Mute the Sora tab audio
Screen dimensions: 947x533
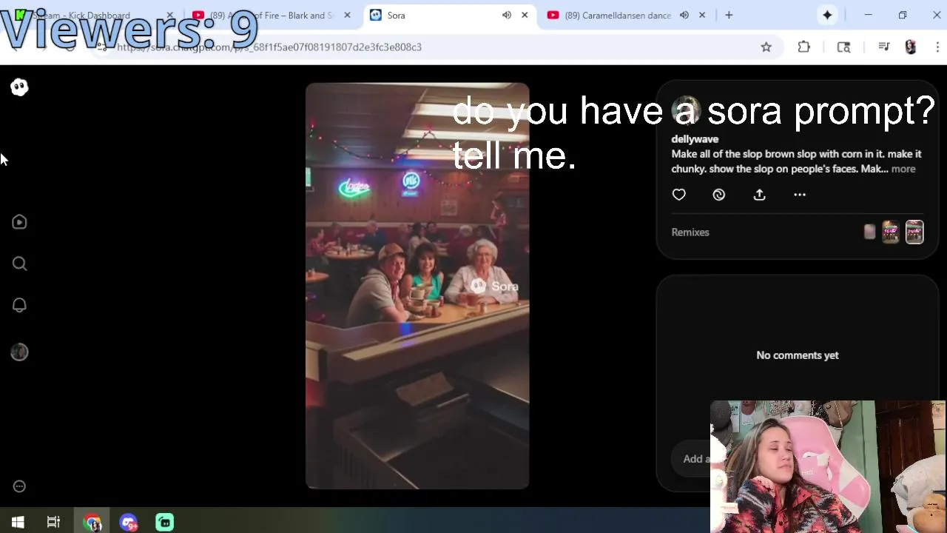point(507,15)
